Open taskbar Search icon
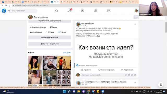Screen dimensions: 167x94 coord(69,91)
